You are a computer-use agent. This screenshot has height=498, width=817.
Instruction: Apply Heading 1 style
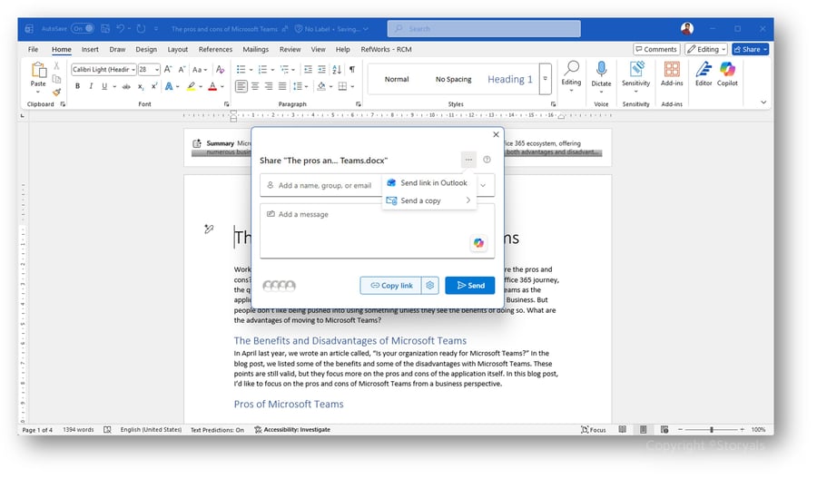pyautogui.click(x=509, y=79)
